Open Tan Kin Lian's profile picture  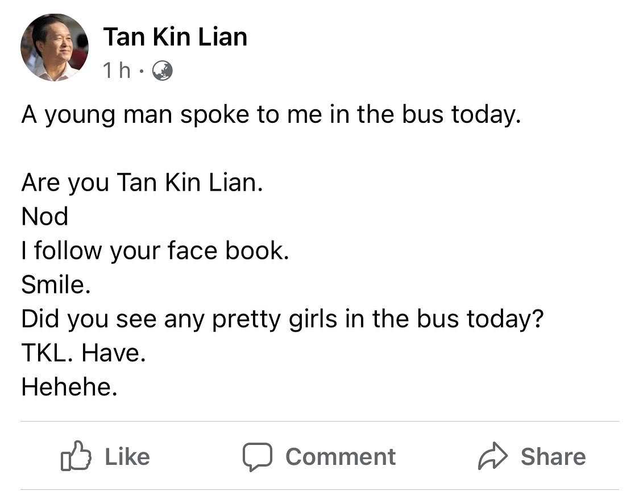point(54,47)
